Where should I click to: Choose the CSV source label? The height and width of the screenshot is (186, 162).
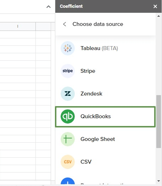[86, 162]
